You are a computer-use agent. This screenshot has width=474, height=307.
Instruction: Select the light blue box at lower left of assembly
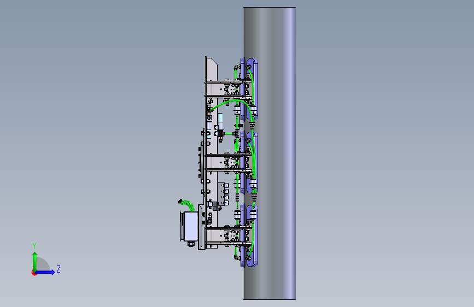[x=191, y=225]
